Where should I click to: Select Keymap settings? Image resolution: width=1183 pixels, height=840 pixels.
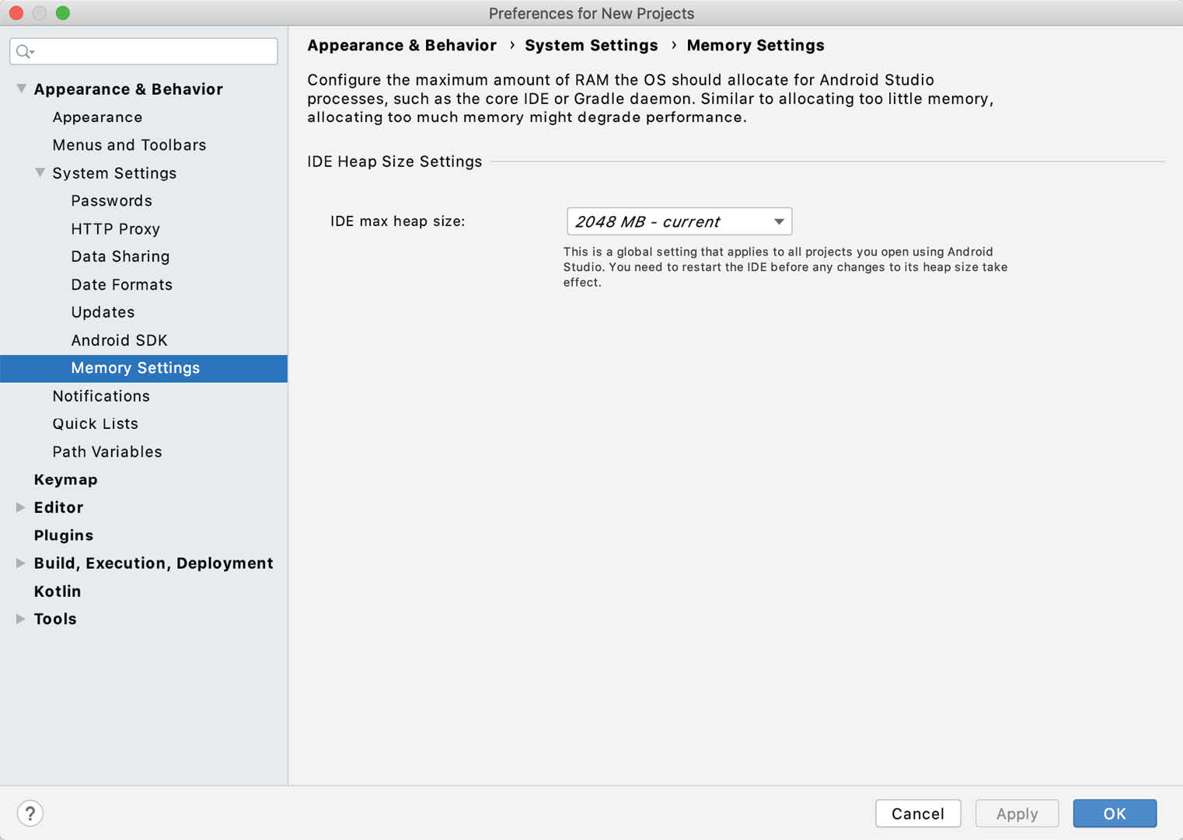tap(66, 480)
